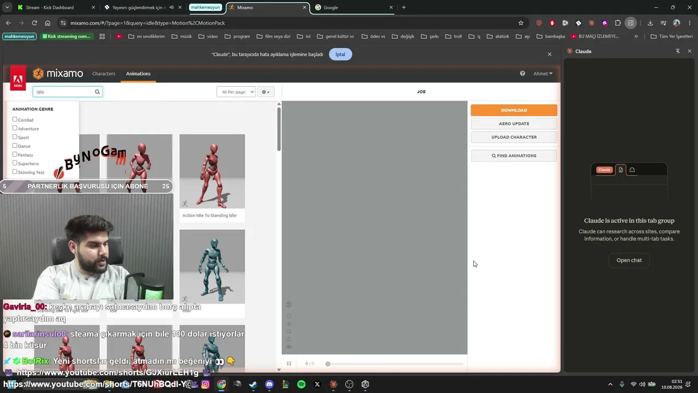Open Steam from the taskbar
The height and width of the screenshot is (393, 698).
tap(253, 384)
